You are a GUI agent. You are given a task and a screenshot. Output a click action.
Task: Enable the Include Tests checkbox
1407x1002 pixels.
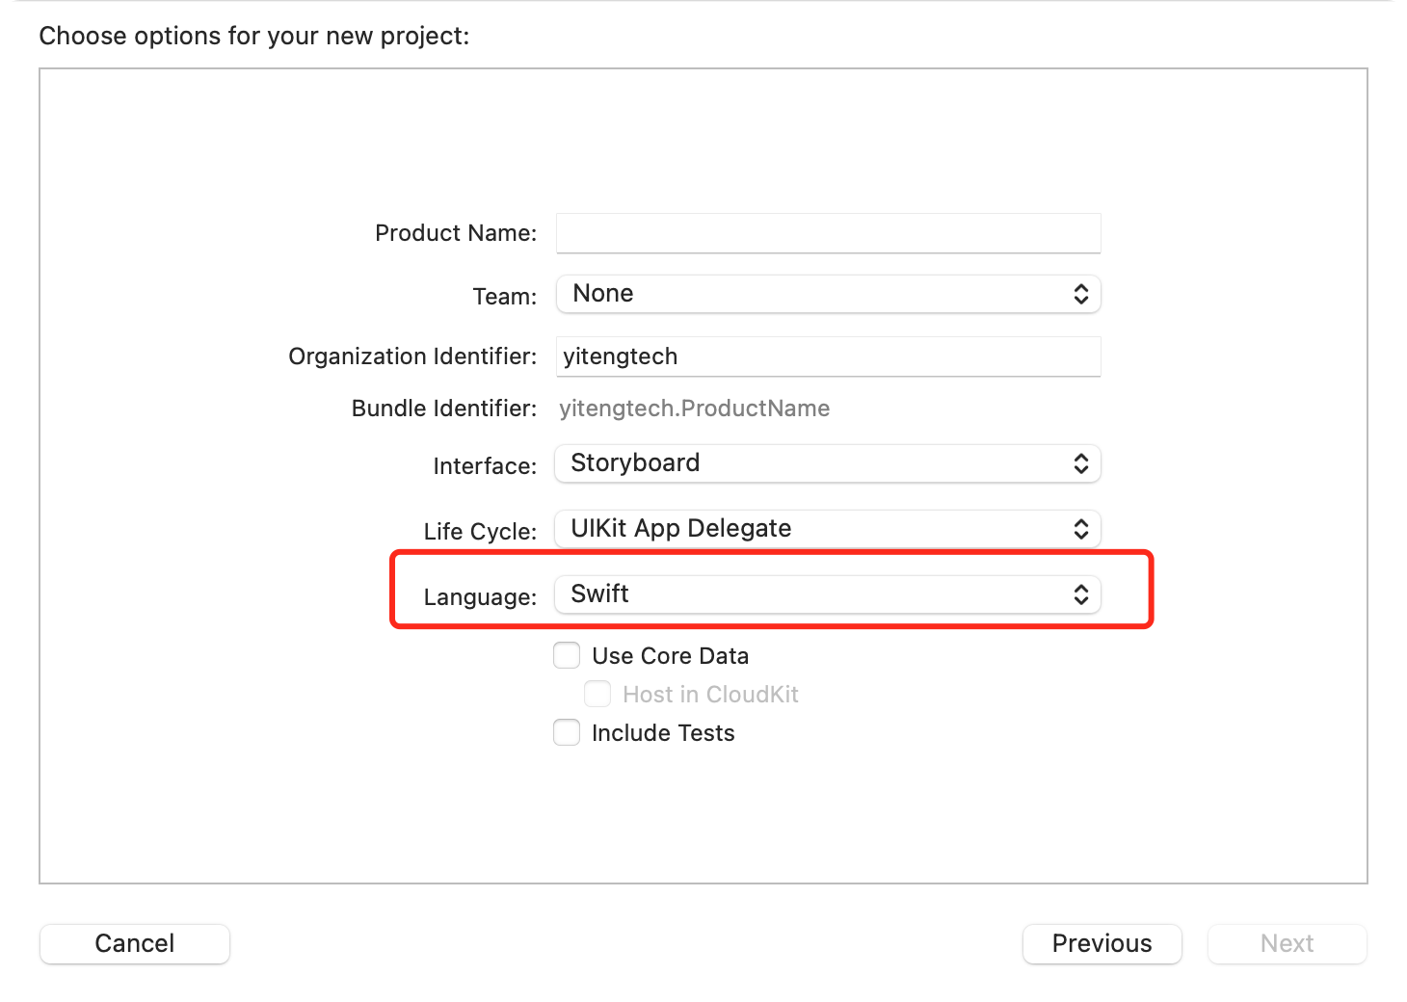567,733
